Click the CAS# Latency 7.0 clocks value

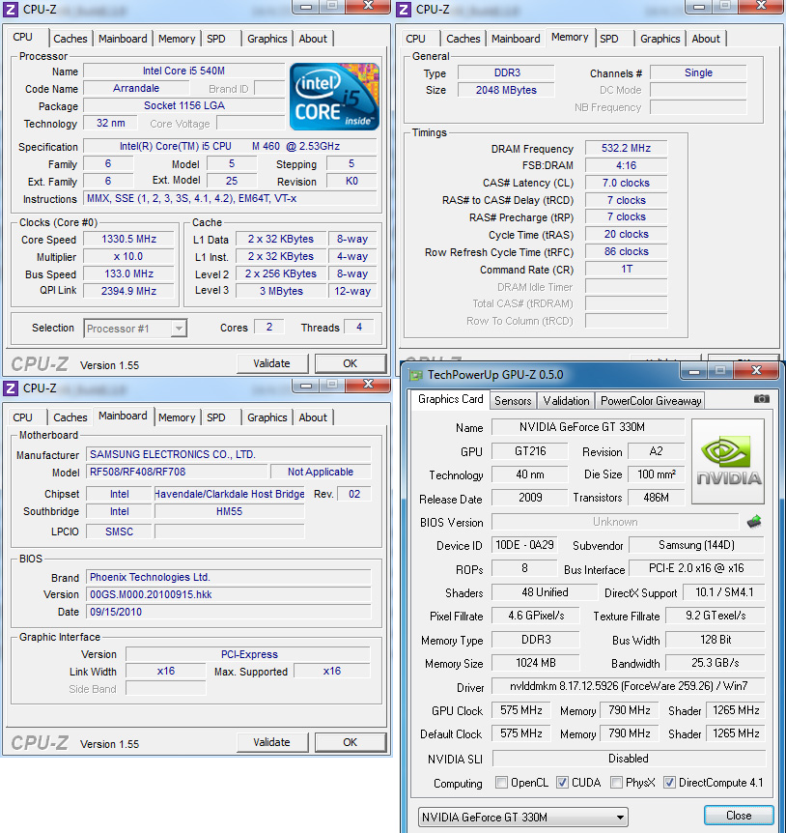tap(626, 183)
